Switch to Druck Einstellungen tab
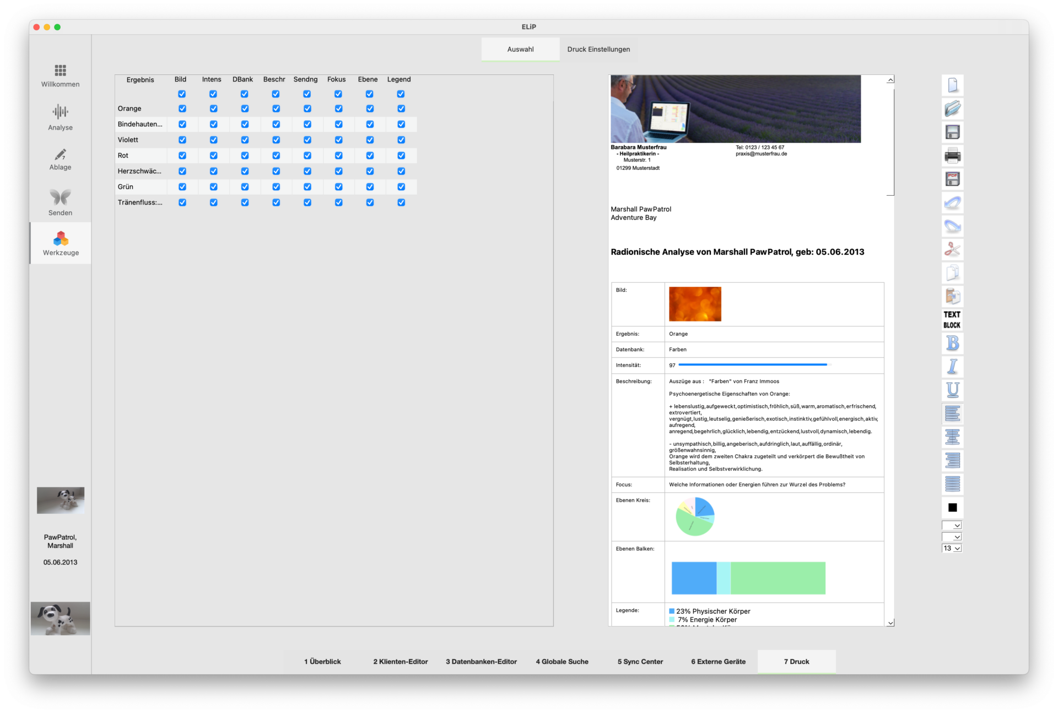This screenshot has width=1058, height=713. [x=598, y=49]
